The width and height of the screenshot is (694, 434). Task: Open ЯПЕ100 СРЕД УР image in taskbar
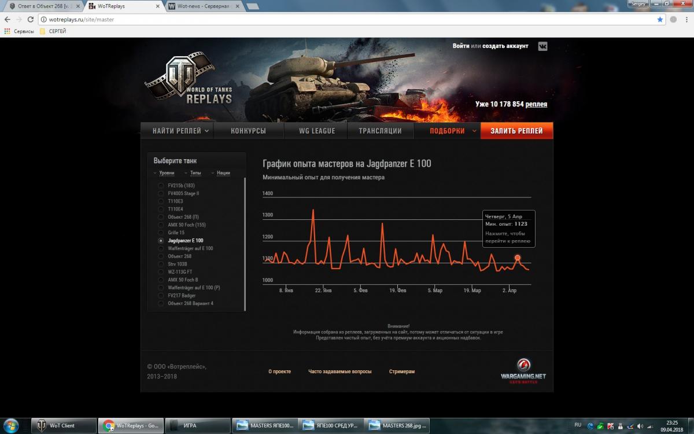[x=331, y=426]
